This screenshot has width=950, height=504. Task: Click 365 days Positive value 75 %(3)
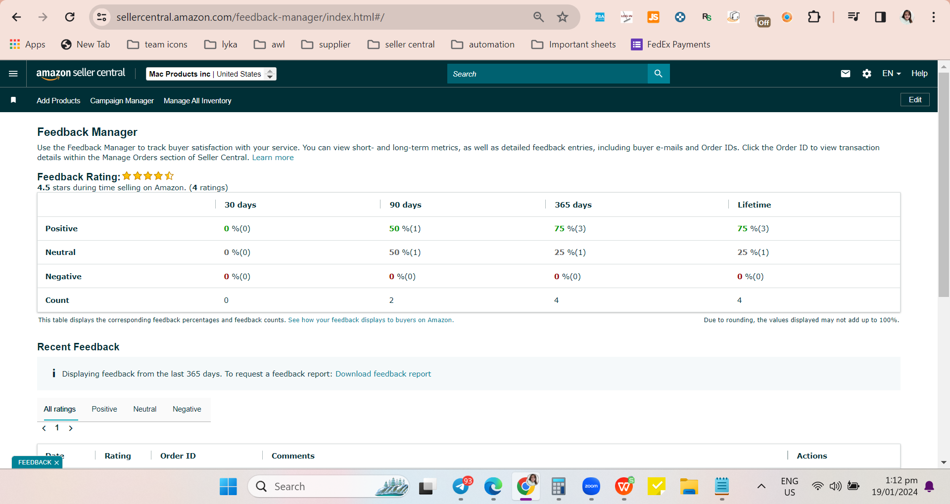[x=570, y=229]
